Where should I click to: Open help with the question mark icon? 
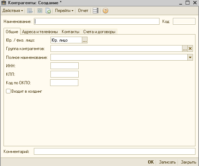[105, 11]
